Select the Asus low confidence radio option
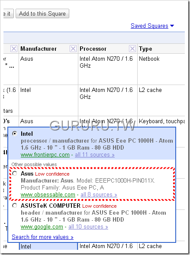The width and height of the screenshot is (190, 255). point(15,173)
